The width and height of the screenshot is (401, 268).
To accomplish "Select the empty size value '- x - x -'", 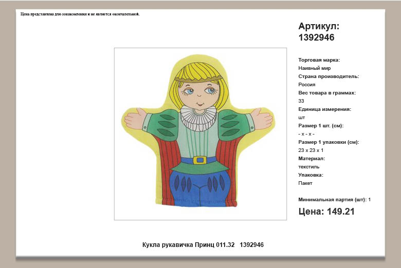I will click(306, 134).
